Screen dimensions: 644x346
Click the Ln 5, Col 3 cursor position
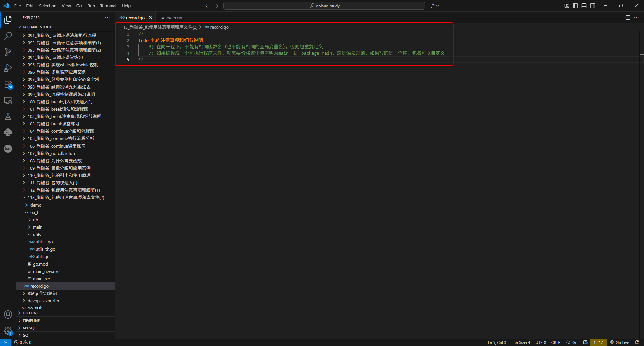click(497, 342)
